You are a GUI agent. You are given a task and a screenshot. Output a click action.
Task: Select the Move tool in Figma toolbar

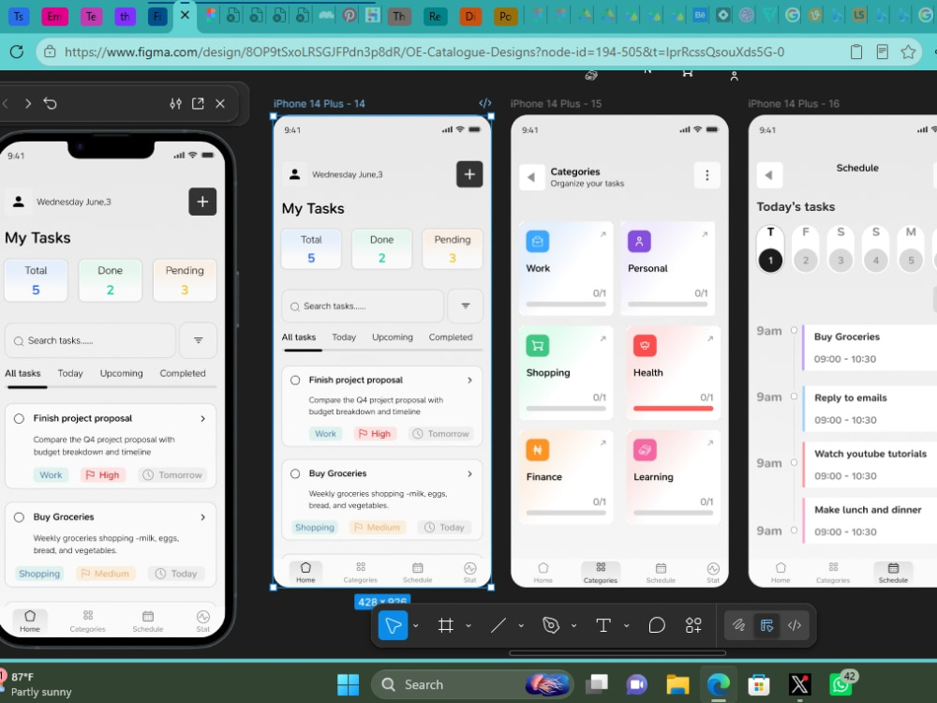tap(393, 625)
